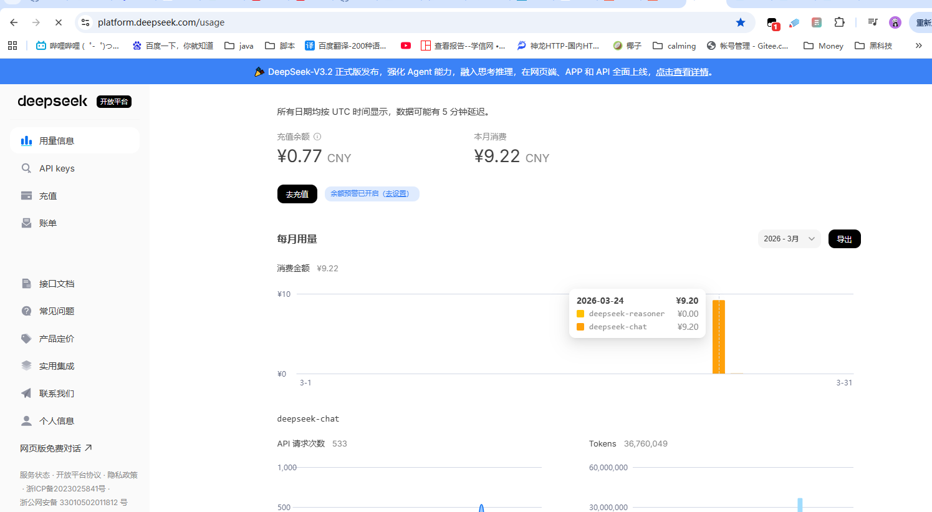Open 网页版免费对话 external link
Screen dimensions: 932x512
pyautogui.click(x=56, y=448)
